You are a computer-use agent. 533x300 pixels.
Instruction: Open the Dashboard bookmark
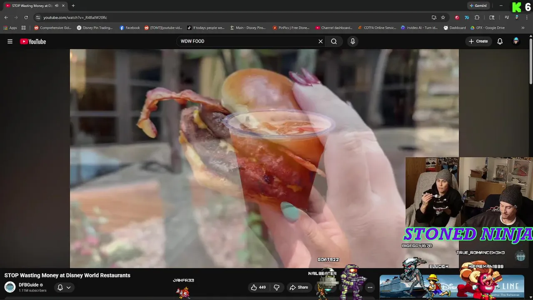click(455, 28)
